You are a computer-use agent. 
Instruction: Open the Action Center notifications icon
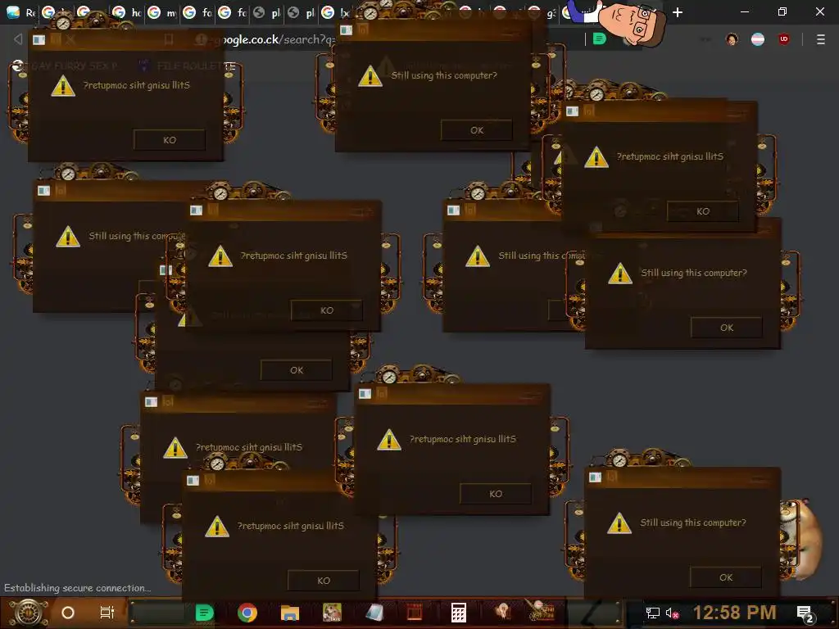[x=805, y=613]
